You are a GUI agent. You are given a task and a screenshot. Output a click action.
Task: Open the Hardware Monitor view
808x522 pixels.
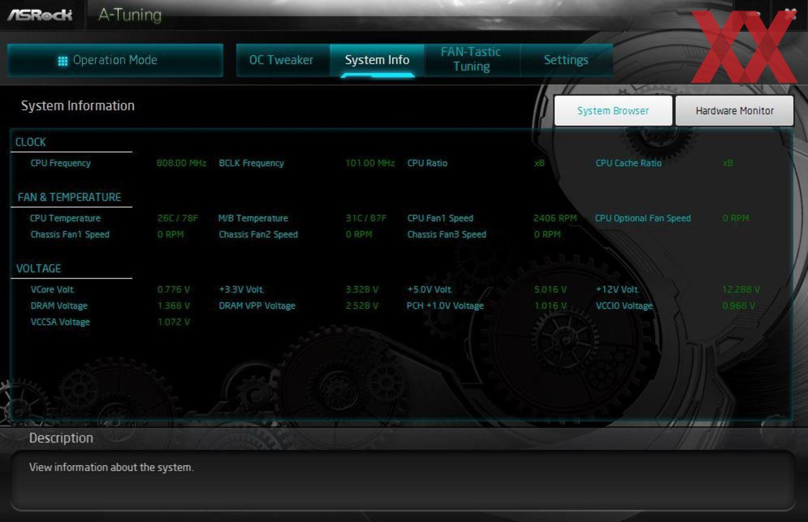pyautogui.click(x=735, y=111)
